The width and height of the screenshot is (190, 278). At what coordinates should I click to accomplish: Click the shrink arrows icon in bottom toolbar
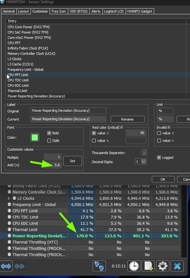click(19, 266)
